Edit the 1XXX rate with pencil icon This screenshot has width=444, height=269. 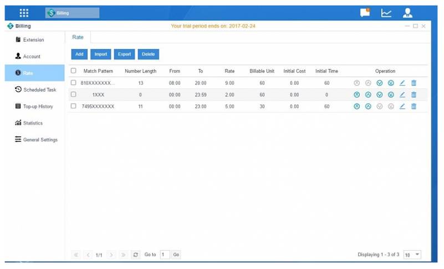[402, 94]
